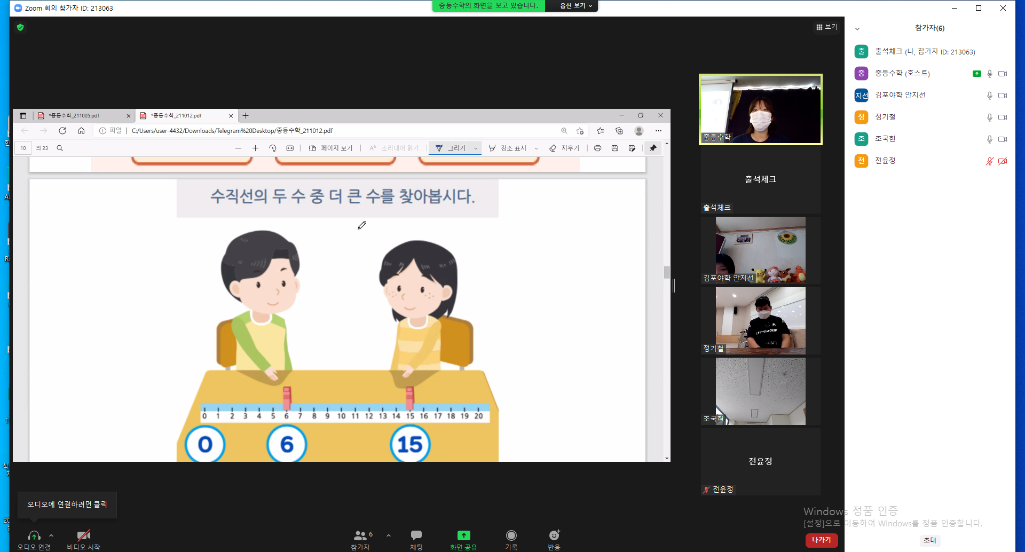Collapse the 참가자 panel chevron

tap(857, 29)
